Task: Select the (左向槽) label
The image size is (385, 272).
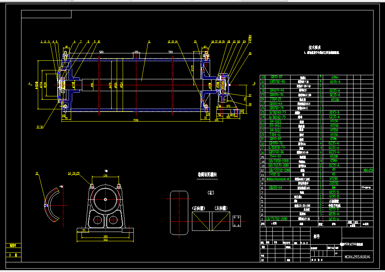Action: [221, 208]
